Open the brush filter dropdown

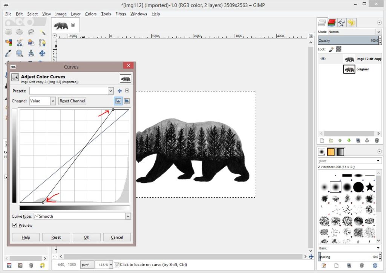(x=378, y=161)
